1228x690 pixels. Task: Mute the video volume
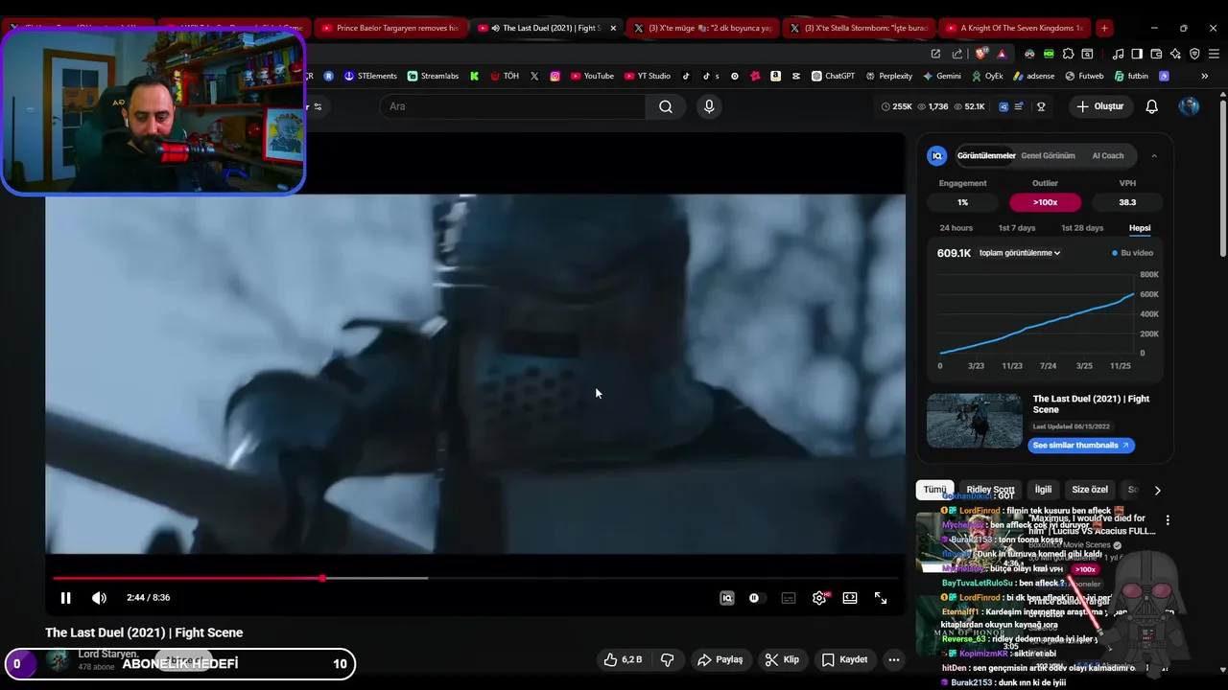99,598
